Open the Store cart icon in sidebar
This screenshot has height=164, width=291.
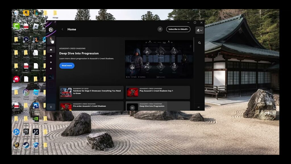[x=51, y=62]
